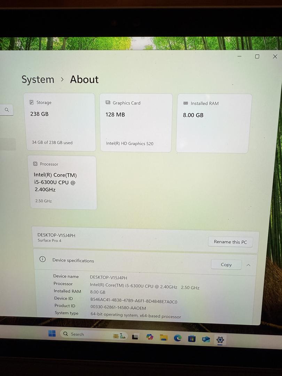The width and height of the screenshot is (282, 376).
Task: Click the Settings gear taskbar icon
Action: (220, 339)
